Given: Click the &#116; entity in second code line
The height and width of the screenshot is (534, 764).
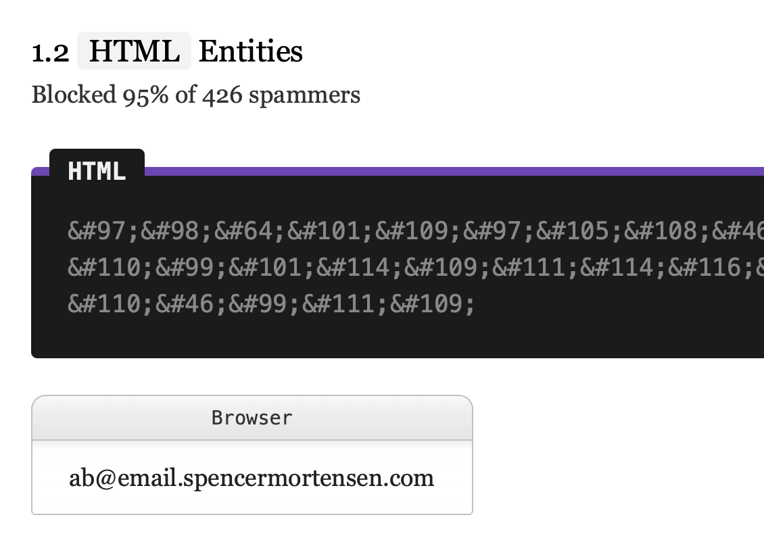Looking at the screenshot, I should click(711, 268).
